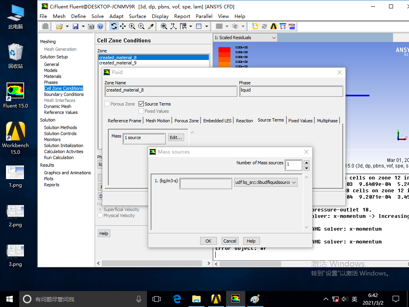Open Materials in the navigation tree
The width and height of the screenshot is (409, 307).
pyautogui.click(x=53, y=76)
